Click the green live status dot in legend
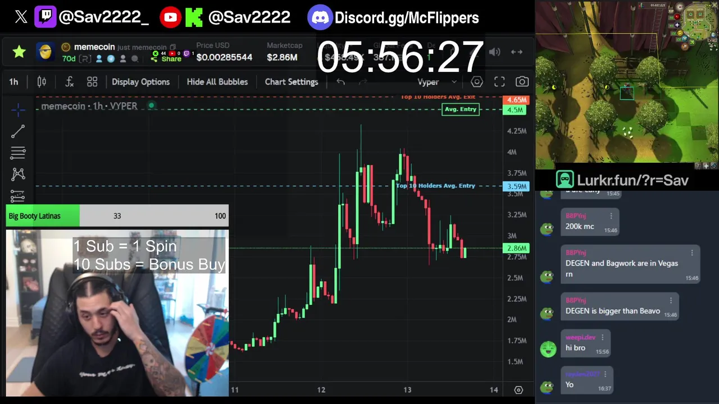Viewport: 719px width, 404px height. [x=151, y=105]
